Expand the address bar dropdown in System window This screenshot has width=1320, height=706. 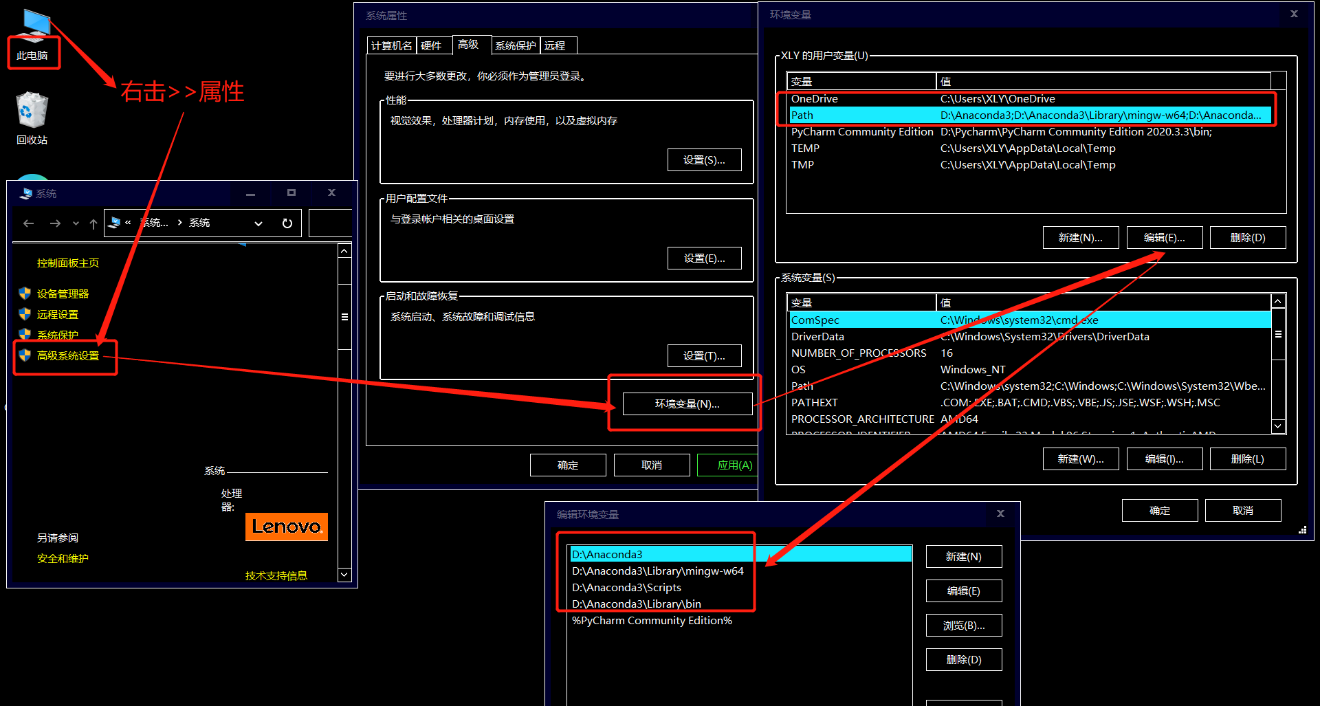pos(258,223)
